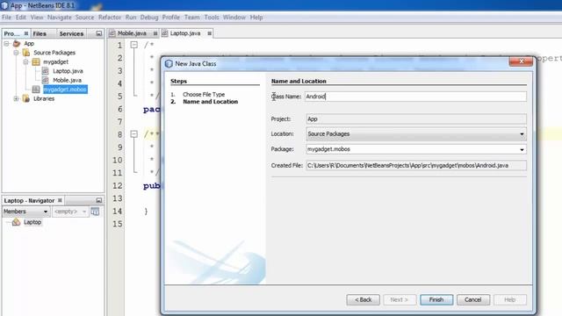Open the Refactor menu
The image size is (562, 316).
[110, 18]
